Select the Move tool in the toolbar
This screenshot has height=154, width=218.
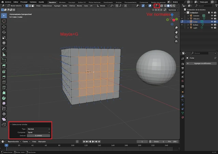(4, 27)
